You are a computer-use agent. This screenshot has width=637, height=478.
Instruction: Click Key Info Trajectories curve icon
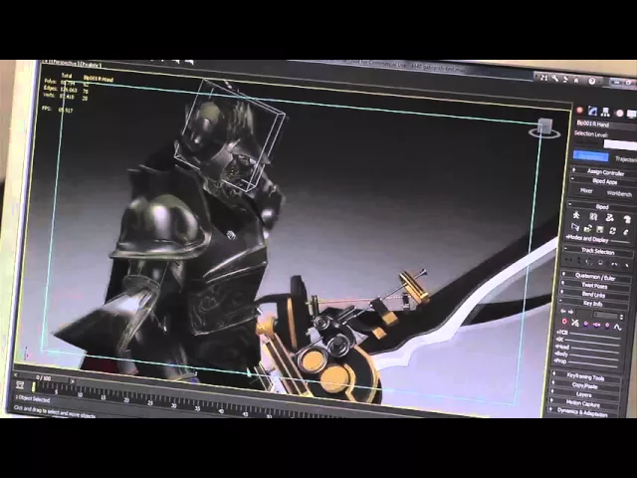618,327
